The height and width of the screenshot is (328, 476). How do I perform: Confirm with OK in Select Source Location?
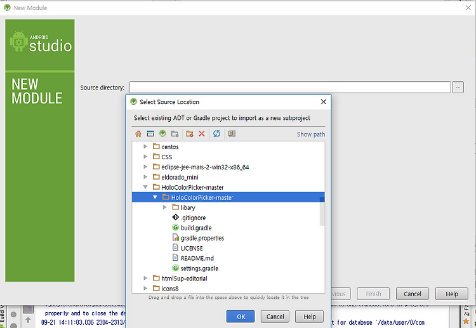[x=241, y=317]
